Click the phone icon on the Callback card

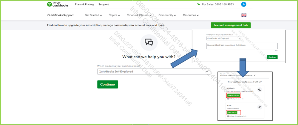tap(260, 90)
